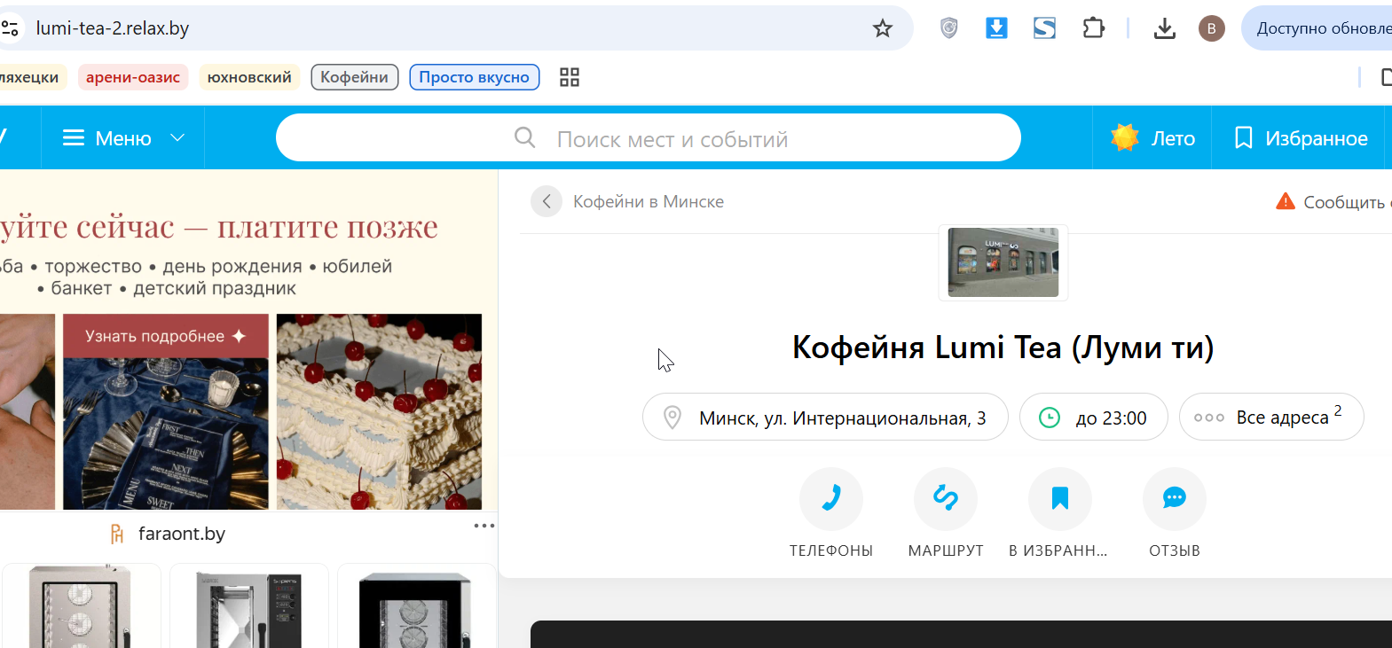
Task: Open the shield extension icon
Action: (x=948, y=28)
